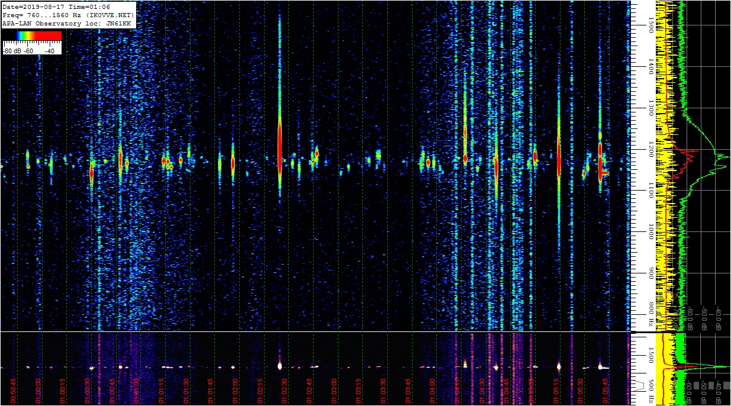This screenshot has width=731, height=406.
Task: Click the 01:03:15 time label
Action: [x=359, y=391]
